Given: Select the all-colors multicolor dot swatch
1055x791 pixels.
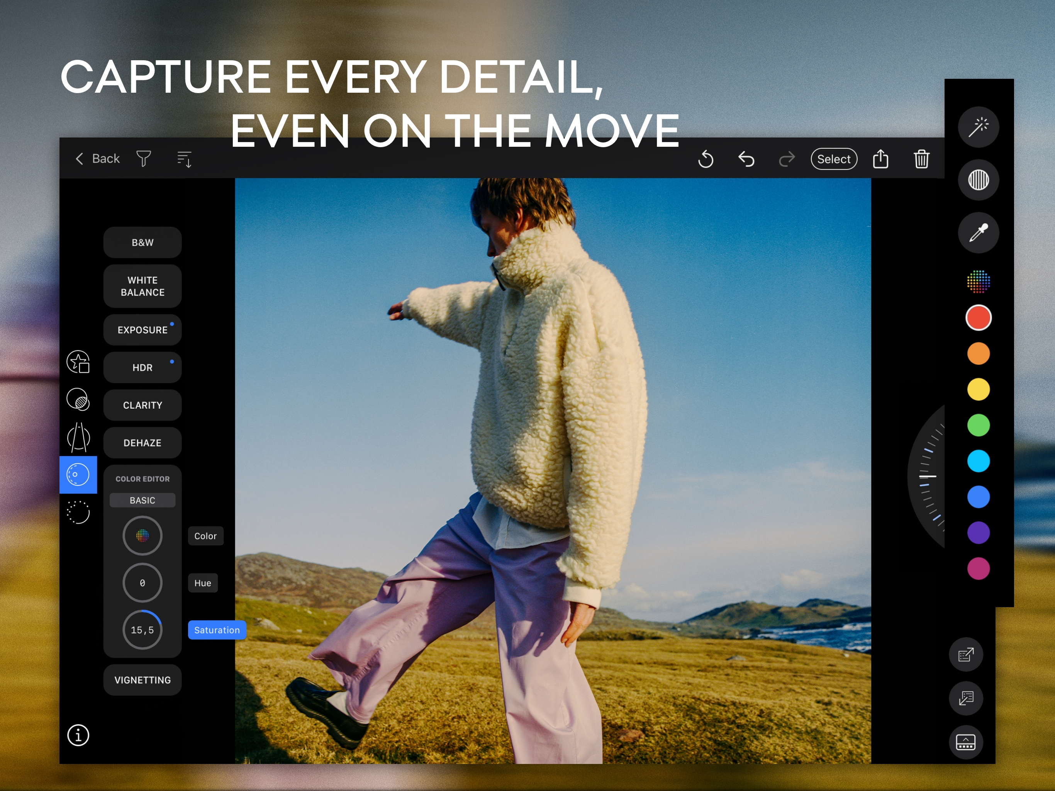Looking at the screenshot, I should coord(978,282).
